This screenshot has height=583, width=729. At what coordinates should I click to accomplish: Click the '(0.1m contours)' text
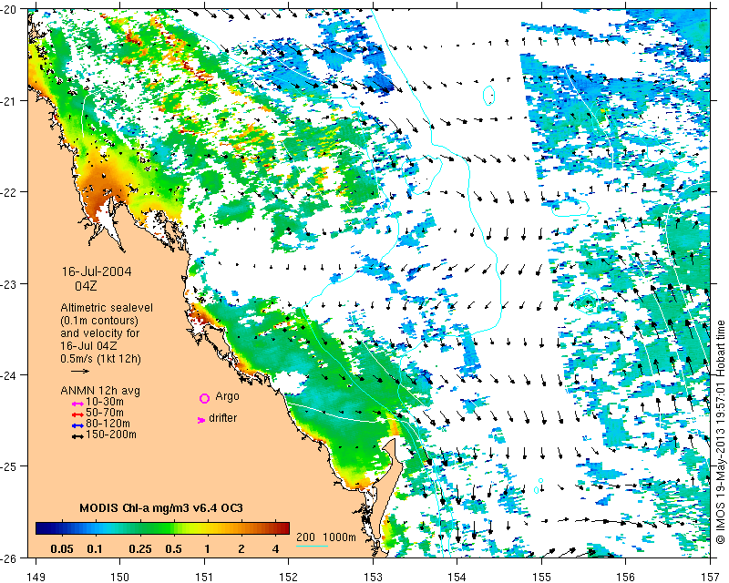99,321
